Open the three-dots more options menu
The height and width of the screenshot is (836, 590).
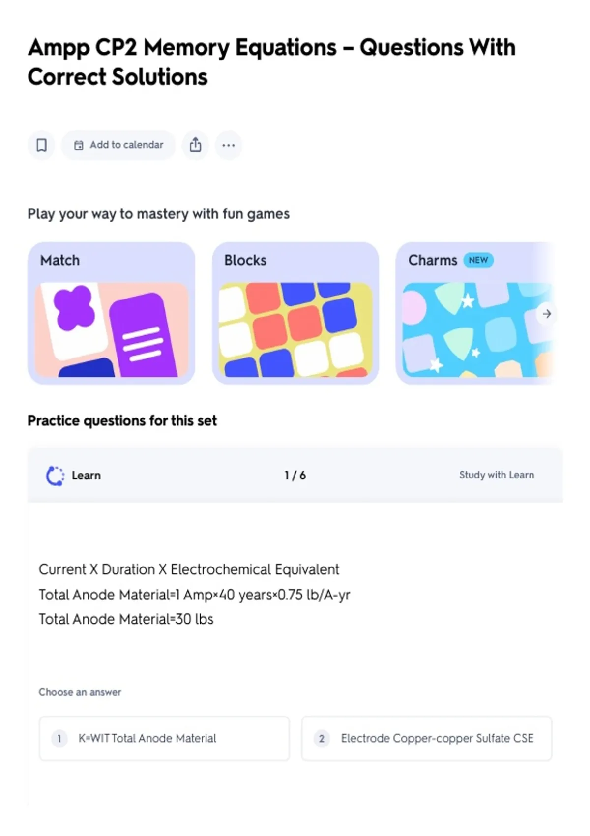coord(229,145)
